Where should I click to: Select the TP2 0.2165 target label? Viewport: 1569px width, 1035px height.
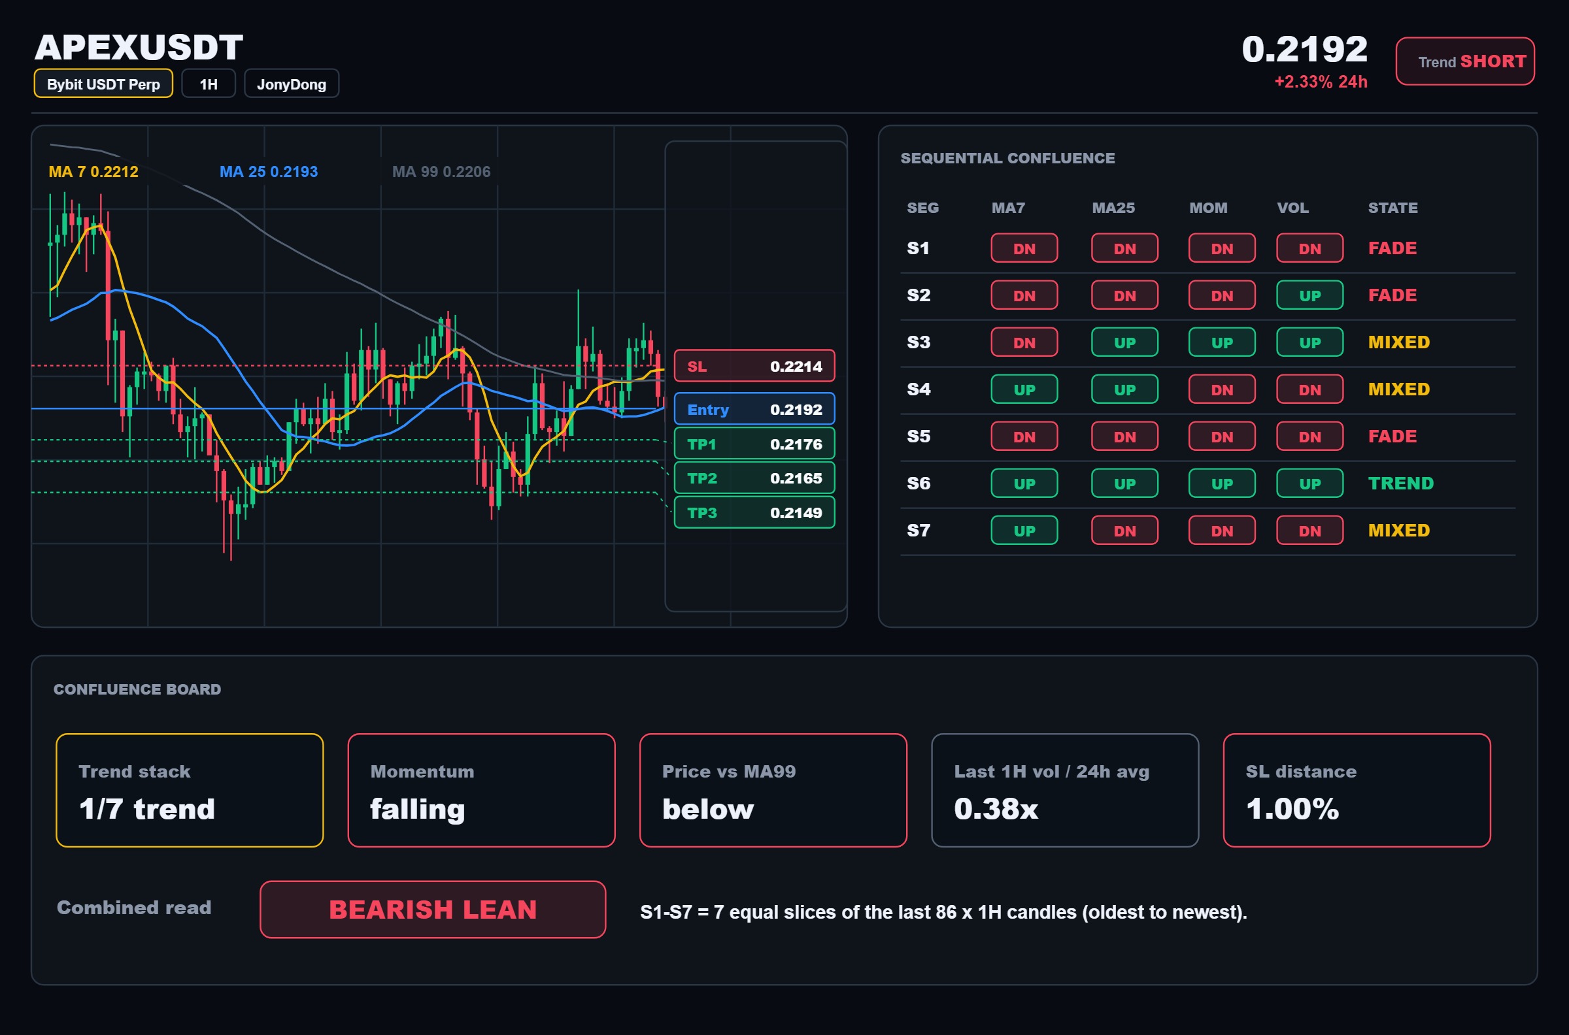click(x=754, y=478)
